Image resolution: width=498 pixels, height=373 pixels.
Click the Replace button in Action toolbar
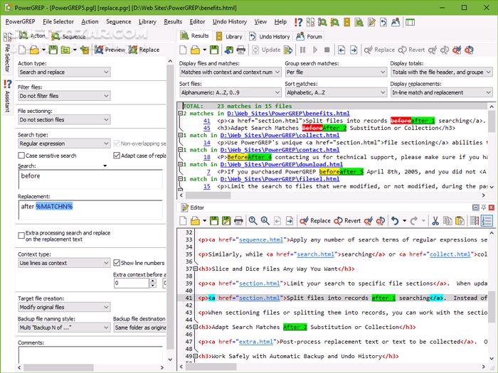pyautogui.click(x=144, y=50)
